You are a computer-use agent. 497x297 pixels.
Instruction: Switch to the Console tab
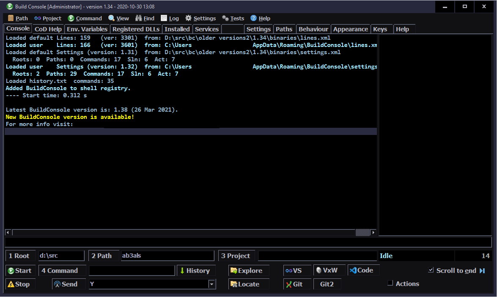point(18,28)
